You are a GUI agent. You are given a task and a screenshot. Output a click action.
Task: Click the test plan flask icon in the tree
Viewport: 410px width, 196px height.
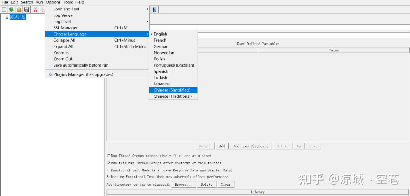tap(7, 17)
